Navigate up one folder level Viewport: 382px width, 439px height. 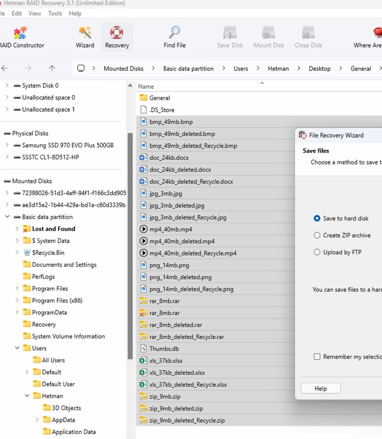click(x=52, y=68)
